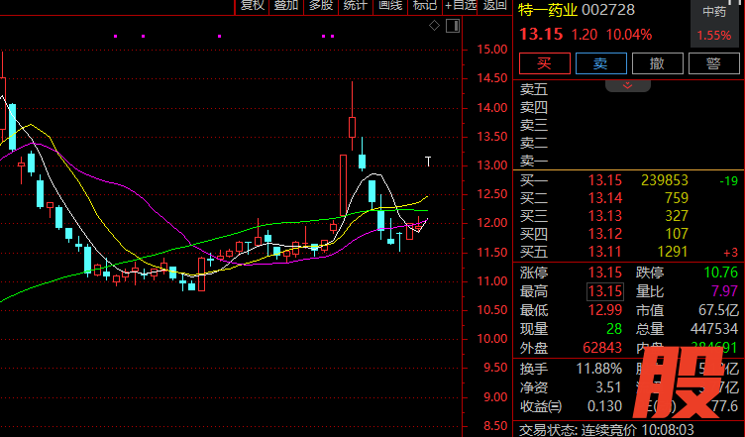Click the boxed 最高 price 13.15
The width and height of the screenshot is (745, 437).
604,290
